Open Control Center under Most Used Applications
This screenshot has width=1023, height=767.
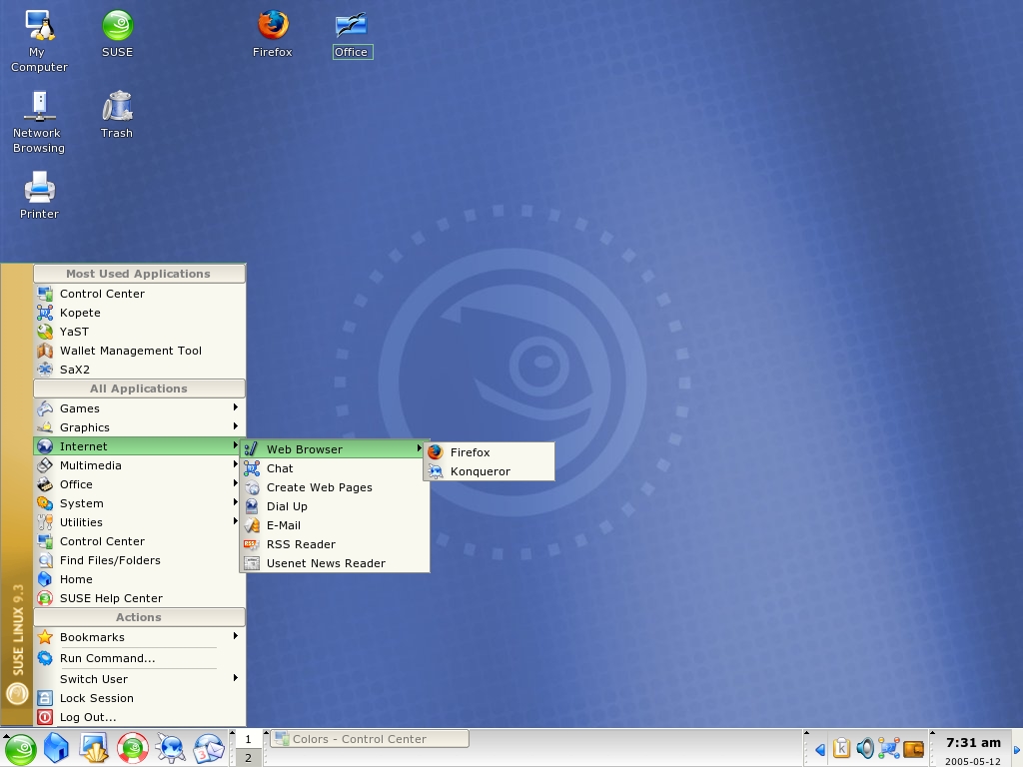click(x=139, y=294)
